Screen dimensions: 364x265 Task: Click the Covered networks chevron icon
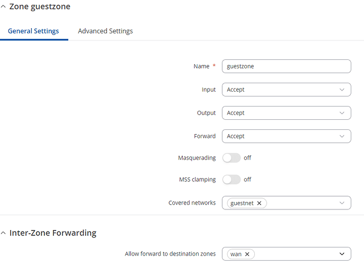[342, 203]
